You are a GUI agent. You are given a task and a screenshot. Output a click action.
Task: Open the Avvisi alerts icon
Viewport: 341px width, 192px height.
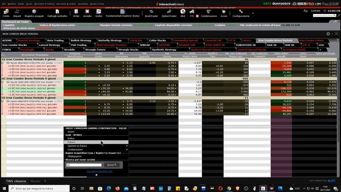(224, 13)
